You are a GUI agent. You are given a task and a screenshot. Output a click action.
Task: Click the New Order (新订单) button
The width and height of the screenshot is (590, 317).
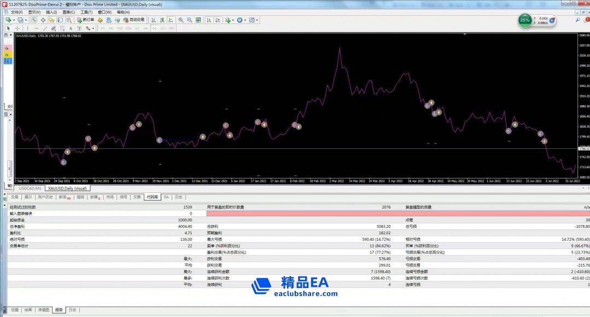pos(86,20)
